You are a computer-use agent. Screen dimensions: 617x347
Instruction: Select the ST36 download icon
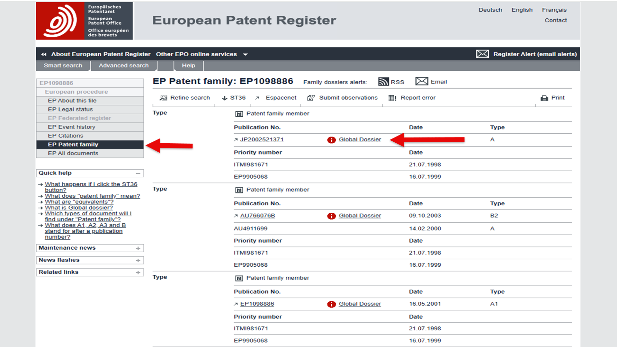[x=224, y=98]
